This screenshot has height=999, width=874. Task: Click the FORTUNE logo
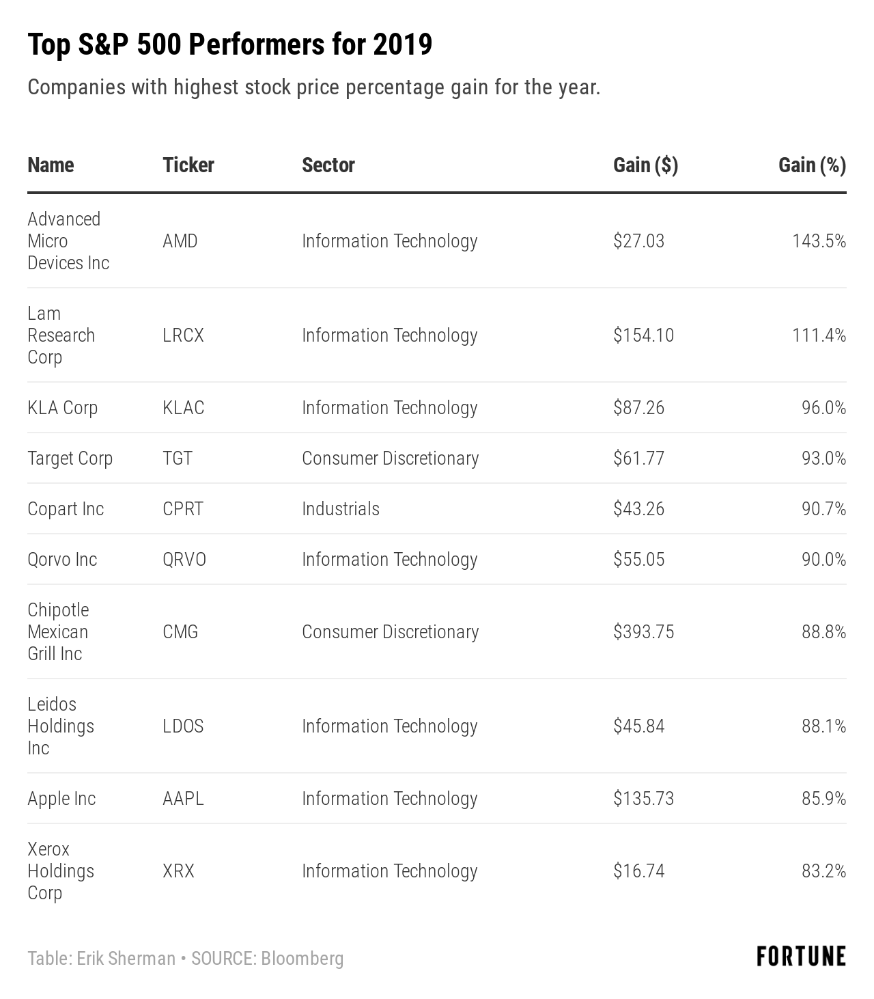(x=801, y=957)
